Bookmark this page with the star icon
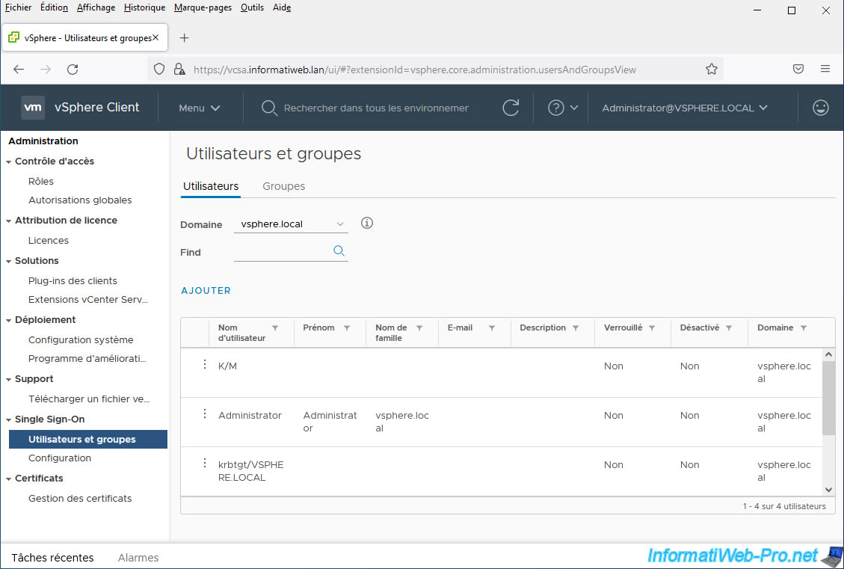This screenshot has width=844, height=569. click(712, 70)
